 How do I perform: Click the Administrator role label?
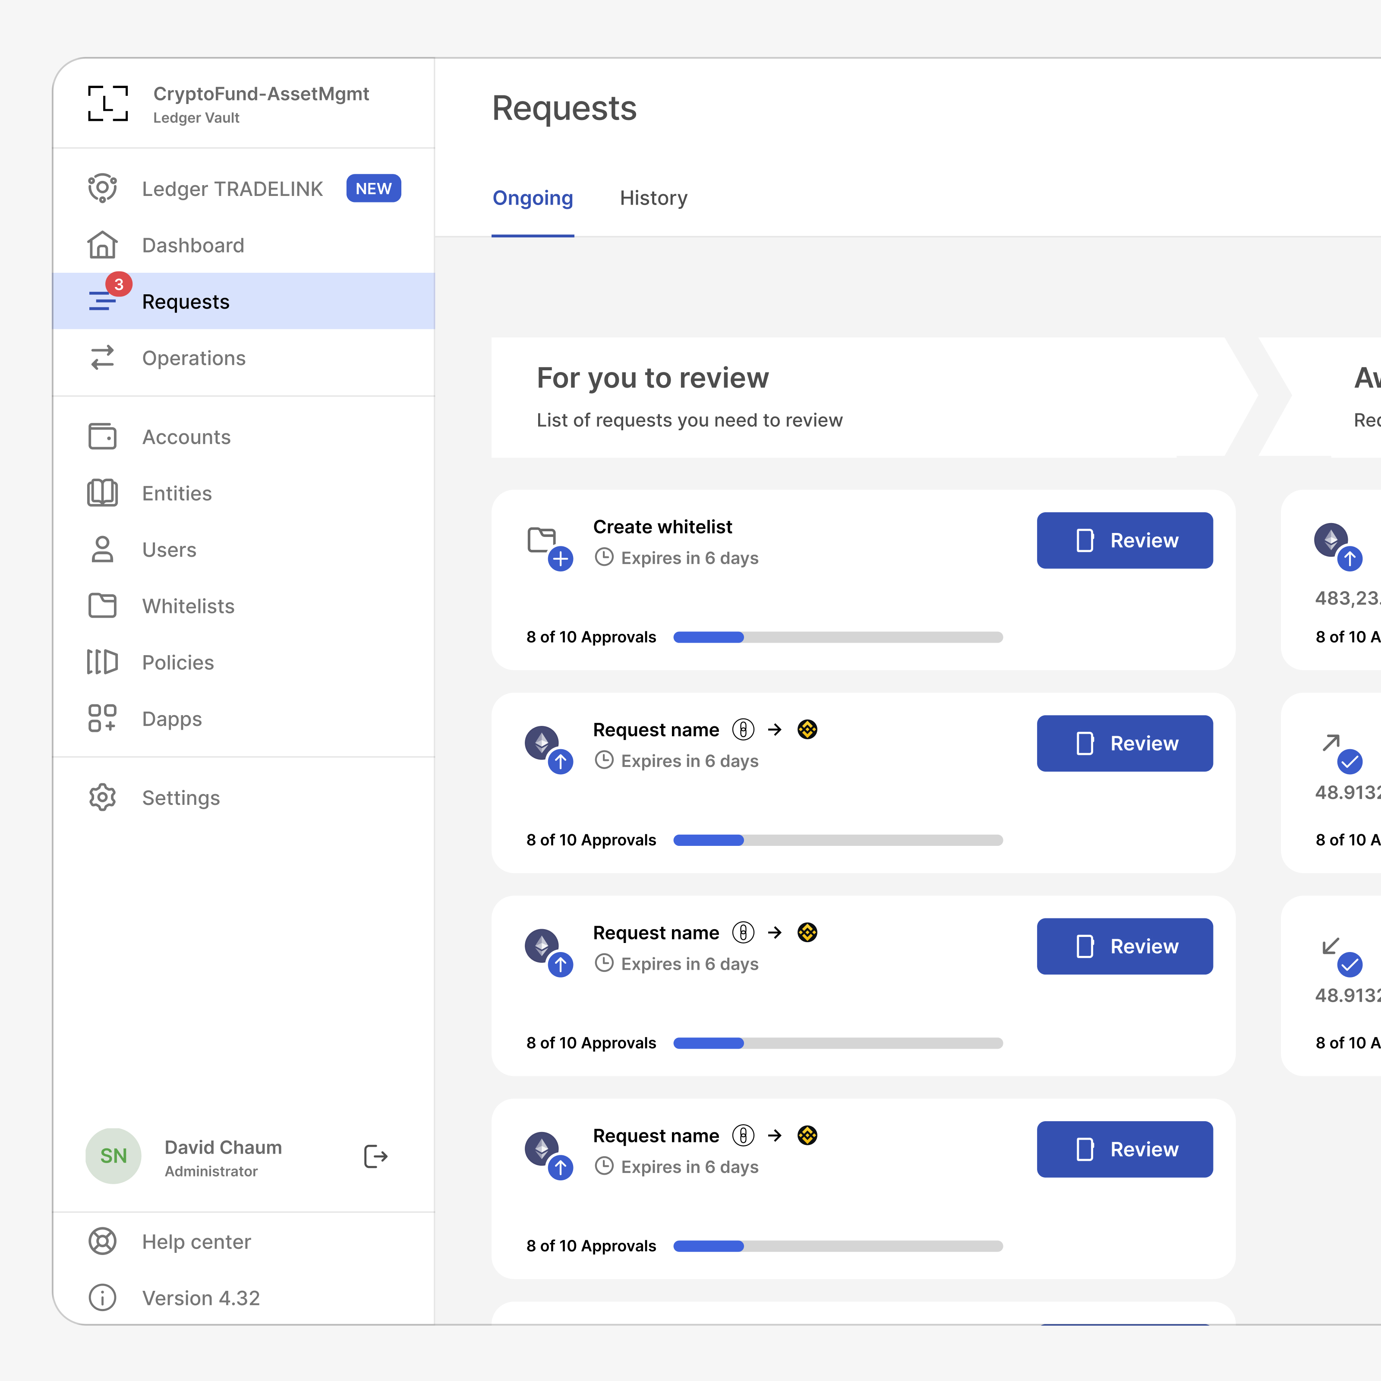tap(211, 1171)
